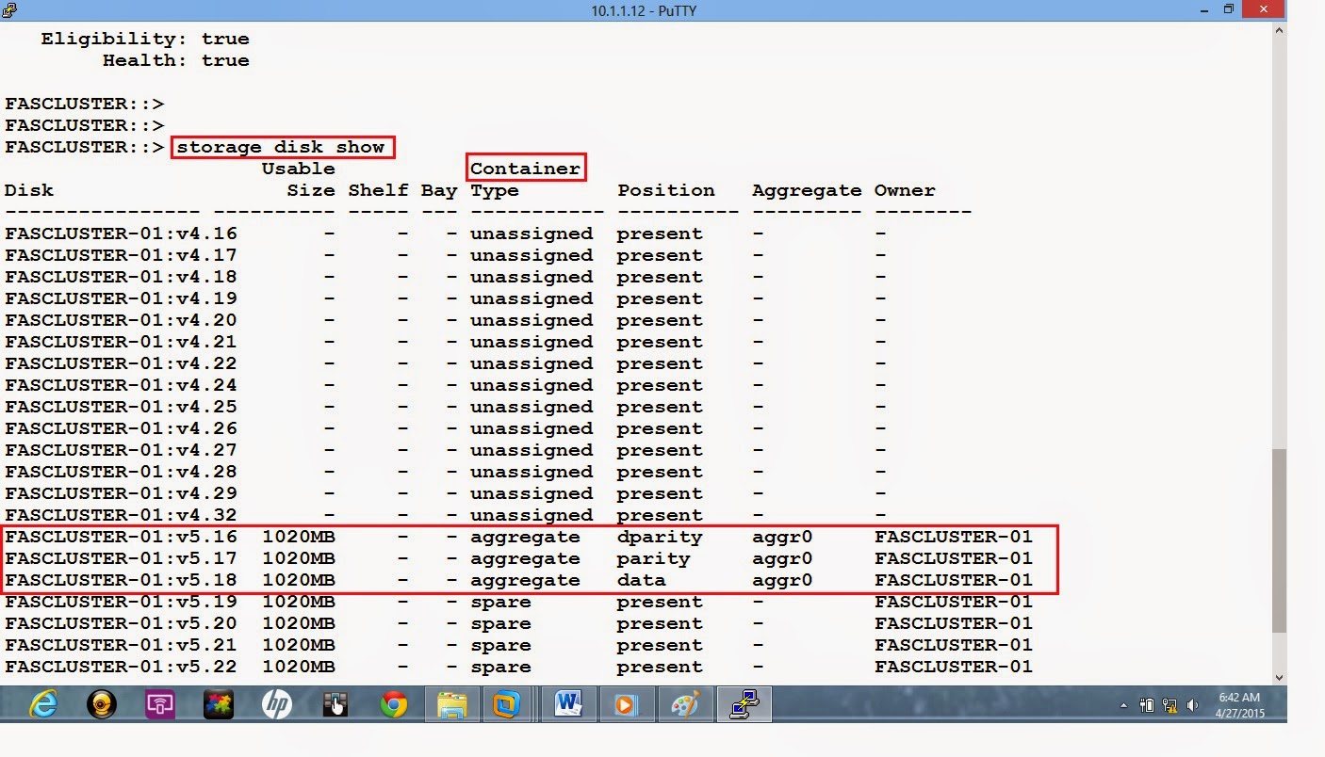Open Microsoft Word from the taskbar
Viewport: 1325px width, 757px height.
[x=565, y=703]
